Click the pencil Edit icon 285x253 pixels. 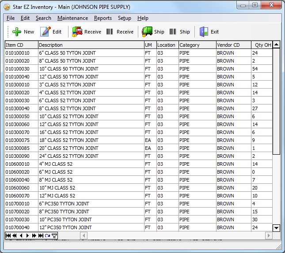pos(45,32)
